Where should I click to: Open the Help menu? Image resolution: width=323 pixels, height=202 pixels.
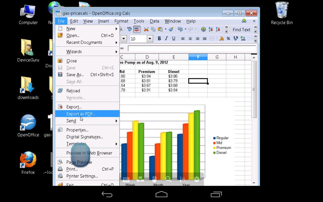pos(191,21)
